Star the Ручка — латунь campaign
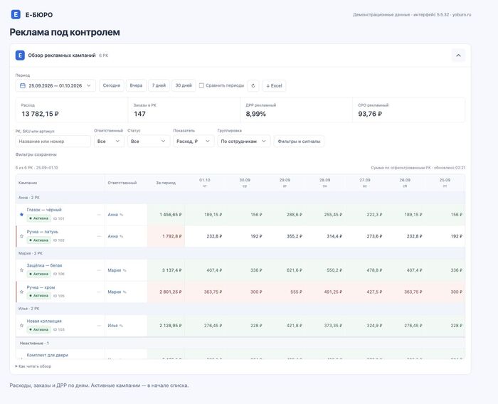Viewport: 498px width, 404px height. [21, 236]
